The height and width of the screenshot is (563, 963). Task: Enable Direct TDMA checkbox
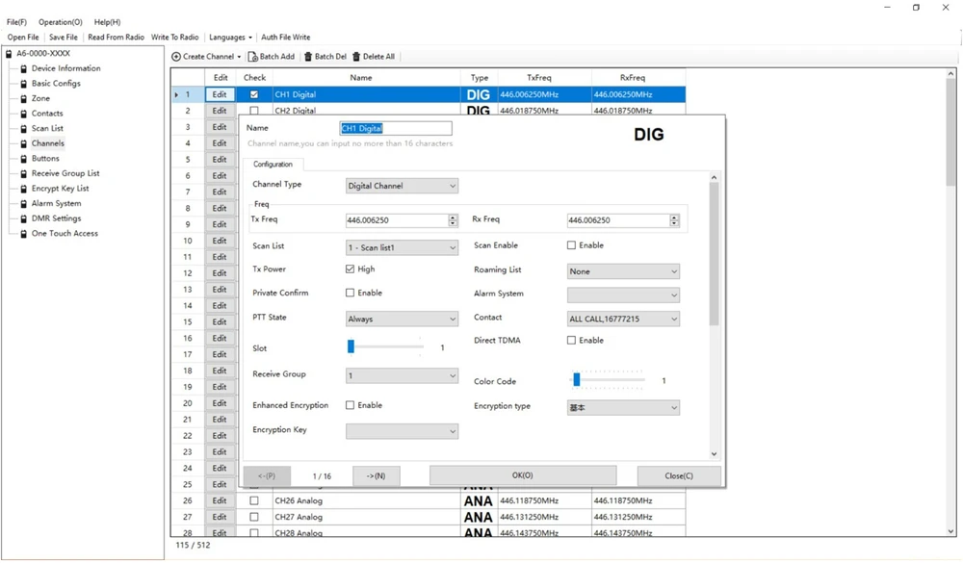pos(572,340)
